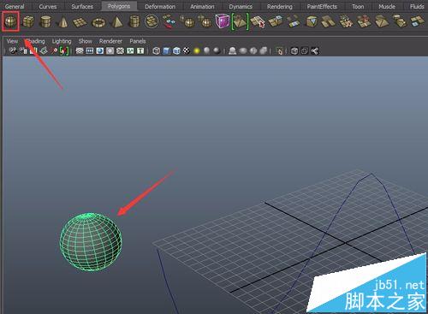Image resolution: width=428 pixels, height=314 pixels.
Task: Click the circled plane shelf icon
Action: pos(152,21)
